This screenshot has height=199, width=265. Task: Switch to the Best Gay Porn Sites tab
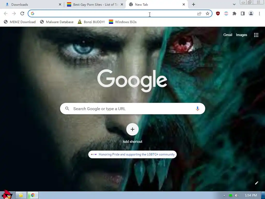pos(95,5)
